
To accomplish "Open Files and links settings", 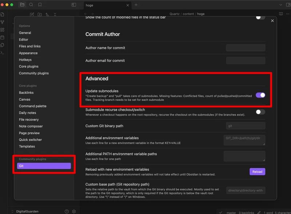I will (x=30, y=46).
